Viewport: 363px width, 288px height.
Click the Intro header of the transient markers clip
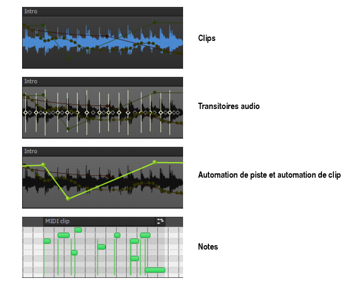click(102, 81)
